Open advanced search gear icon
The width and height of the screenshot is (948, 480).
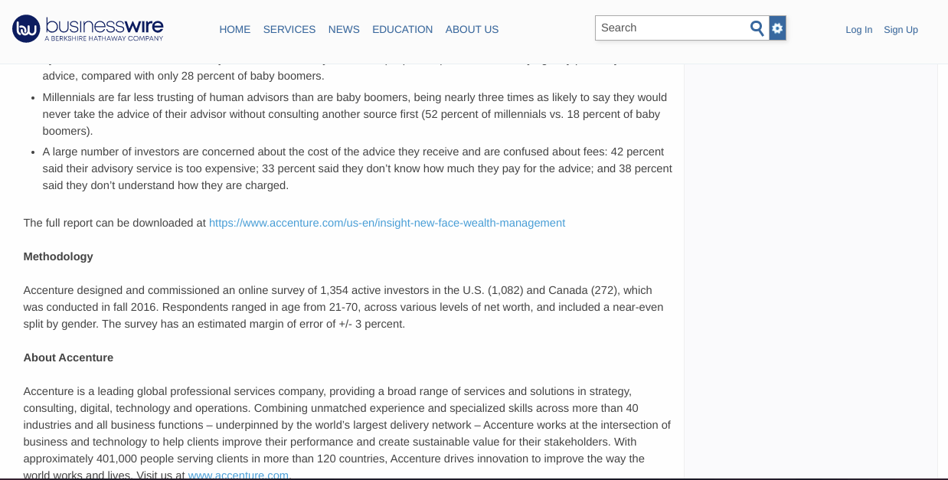click(778, 28)
